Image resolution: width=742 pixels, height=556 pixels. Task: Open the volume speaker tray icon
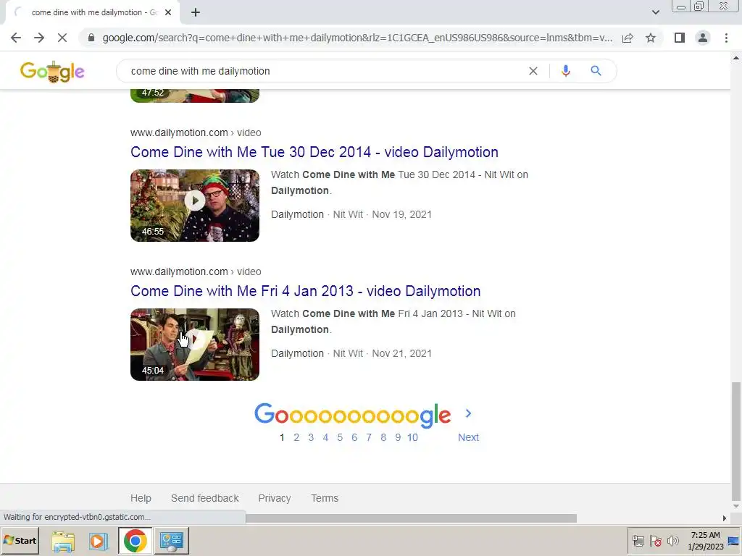[672, 541]
